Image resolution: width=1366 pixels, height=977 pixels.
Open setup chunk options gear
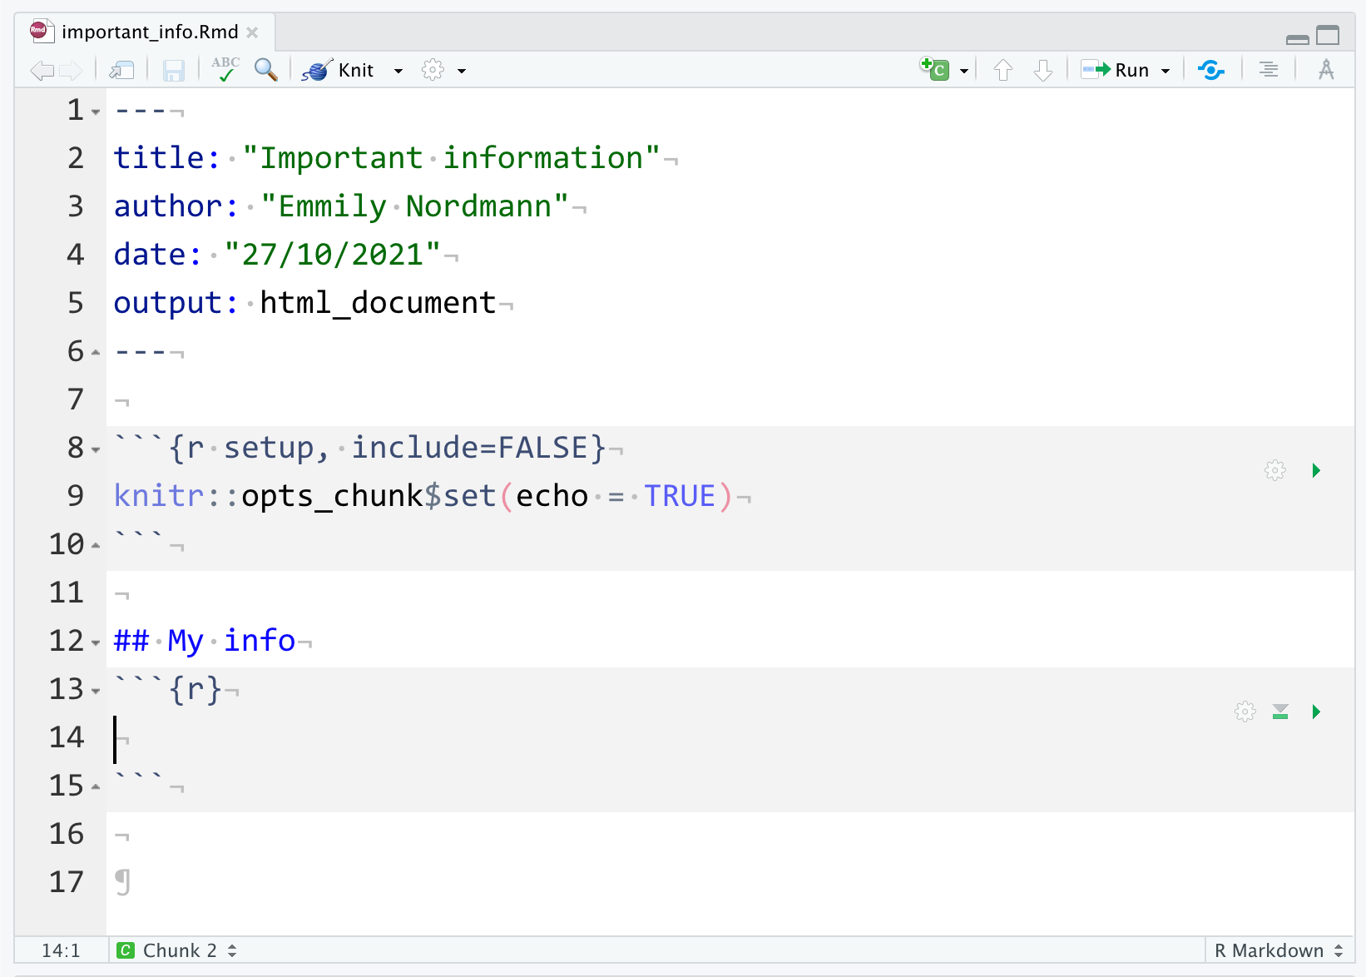click(x=1275, y=470)
